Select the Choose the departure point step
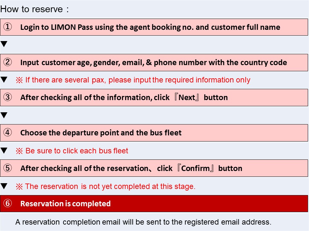309x231 pixels. [x=154, y=133]
